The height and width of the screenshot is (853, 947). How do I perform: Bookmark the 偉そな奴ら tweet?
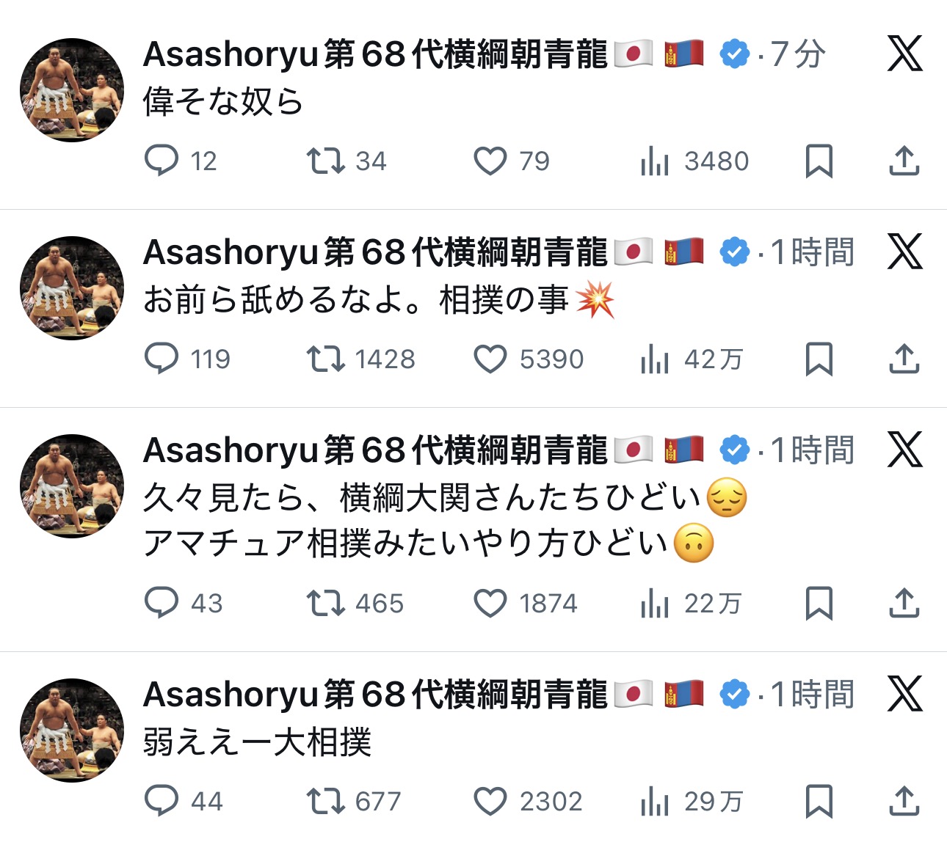click(819, 161)
